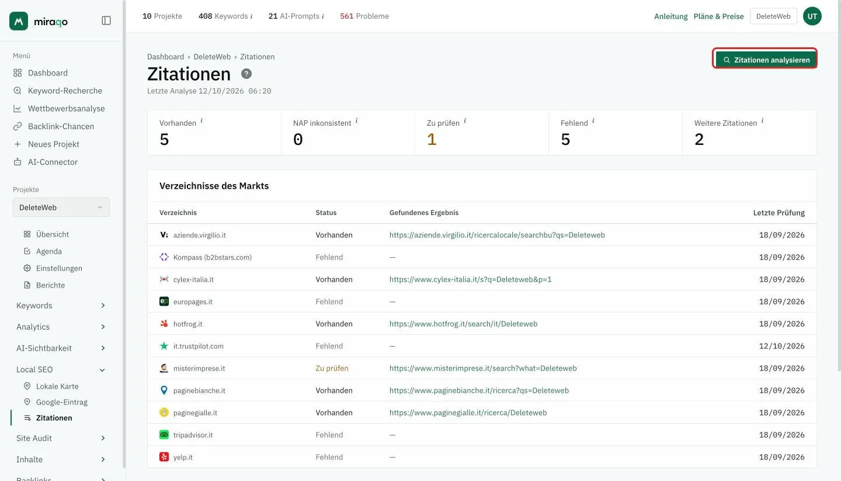Viewport: 841px width, 481px height.
Task: Collapse the Local SEO section
Action: pyautogui.click(x=61, y=369)
